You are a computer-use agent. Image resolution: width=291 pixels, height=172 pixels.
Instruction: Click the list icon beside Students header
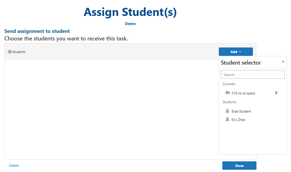(x=10, y=52)
